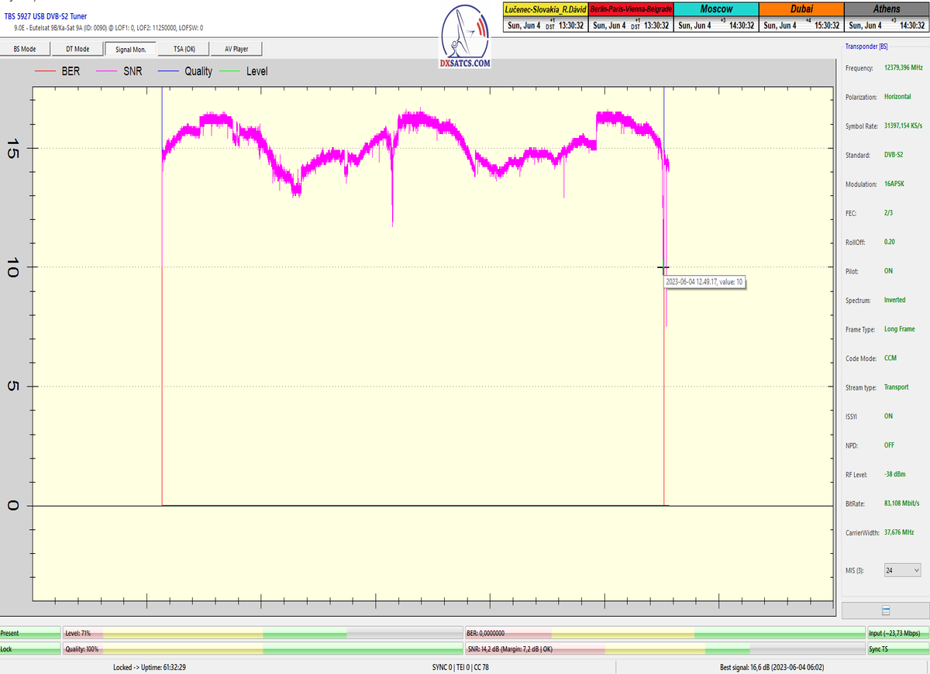Go to the TSA (OK) tab
This screenshot has height=674, width=930.
pyautogui.click(x=184, y=49)
